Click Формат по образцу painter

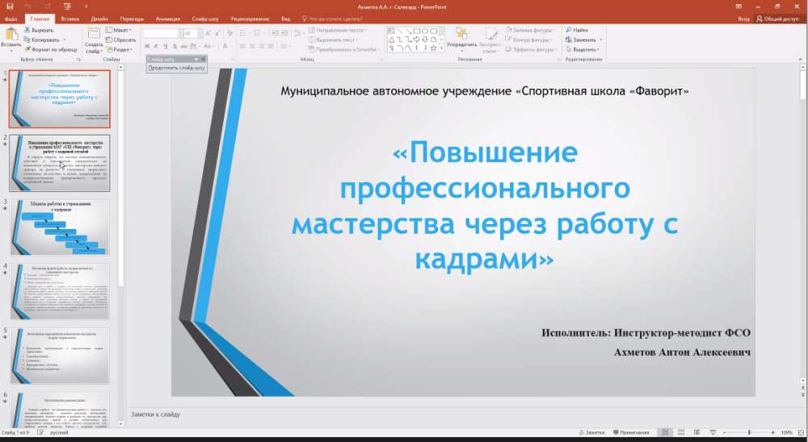50,49
